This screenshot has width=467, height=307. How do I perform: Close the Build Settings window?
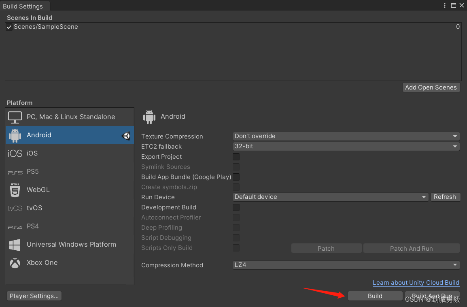pos(462,5)
